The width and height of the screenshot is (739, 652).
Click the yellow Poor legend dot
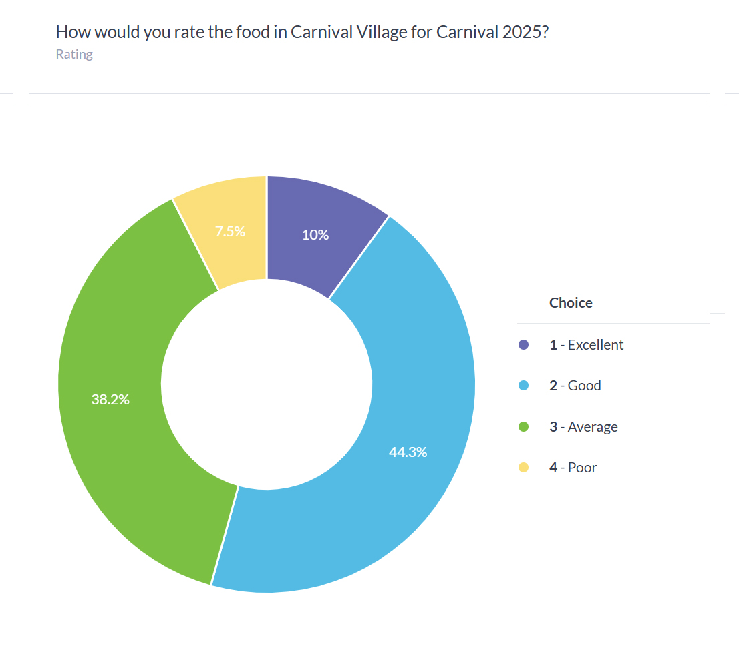(x=523, y=467)
